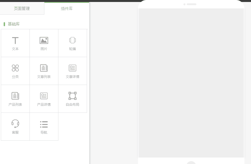Click the phone mockup speaker bar
Viewport: 251px width, 164px height.
[191, 4]
